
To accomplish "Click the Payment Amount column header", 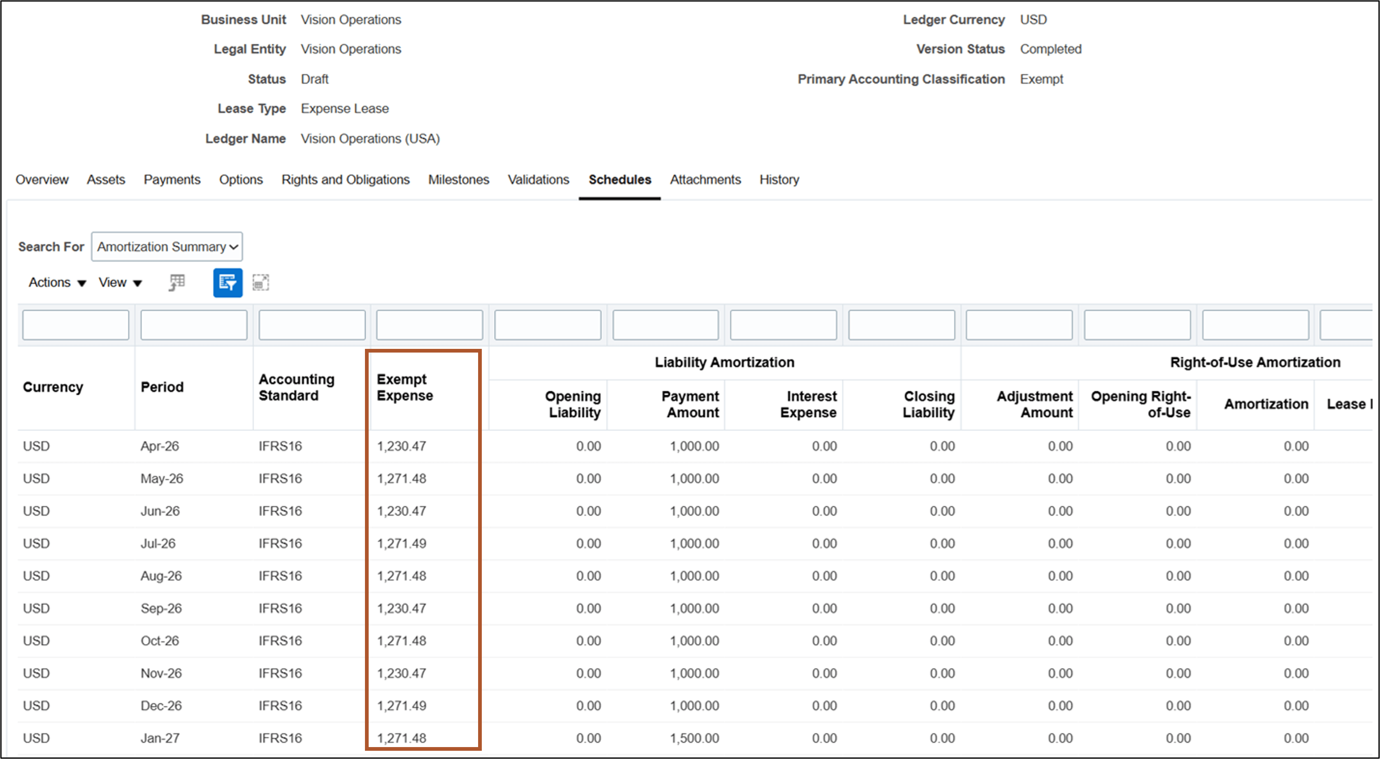I will (690, 404).
